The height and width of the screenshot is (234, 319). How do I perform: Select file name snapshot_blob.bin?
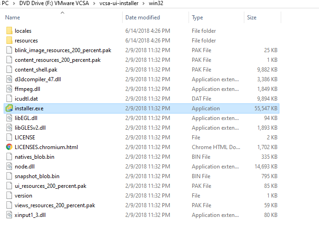pyautogui.click(x=37, y=176)
